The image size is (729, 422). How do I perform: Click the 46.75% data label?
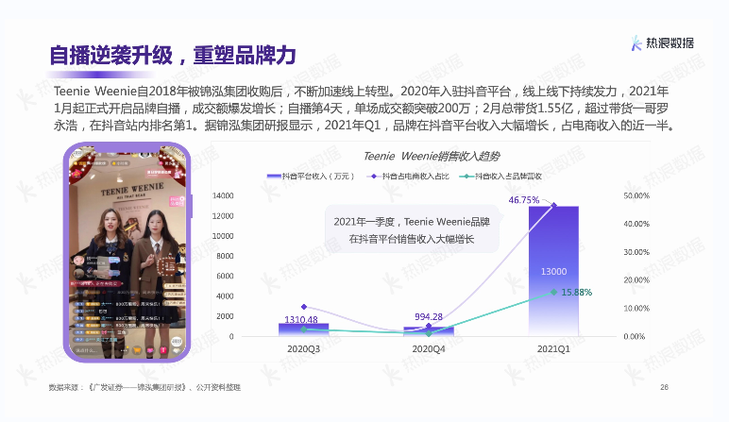[524, 200]
